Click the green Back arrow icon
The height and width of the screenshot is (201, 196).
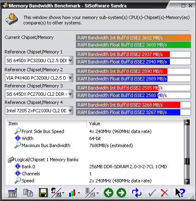(109, 193)
